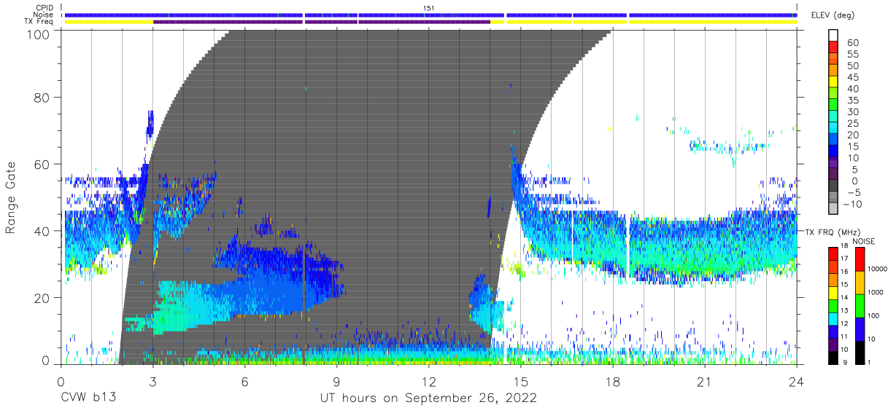Pick the black TX FRQ swatch between 9 and 10
This screenshot has height=413, width=896.
(833, 356)
